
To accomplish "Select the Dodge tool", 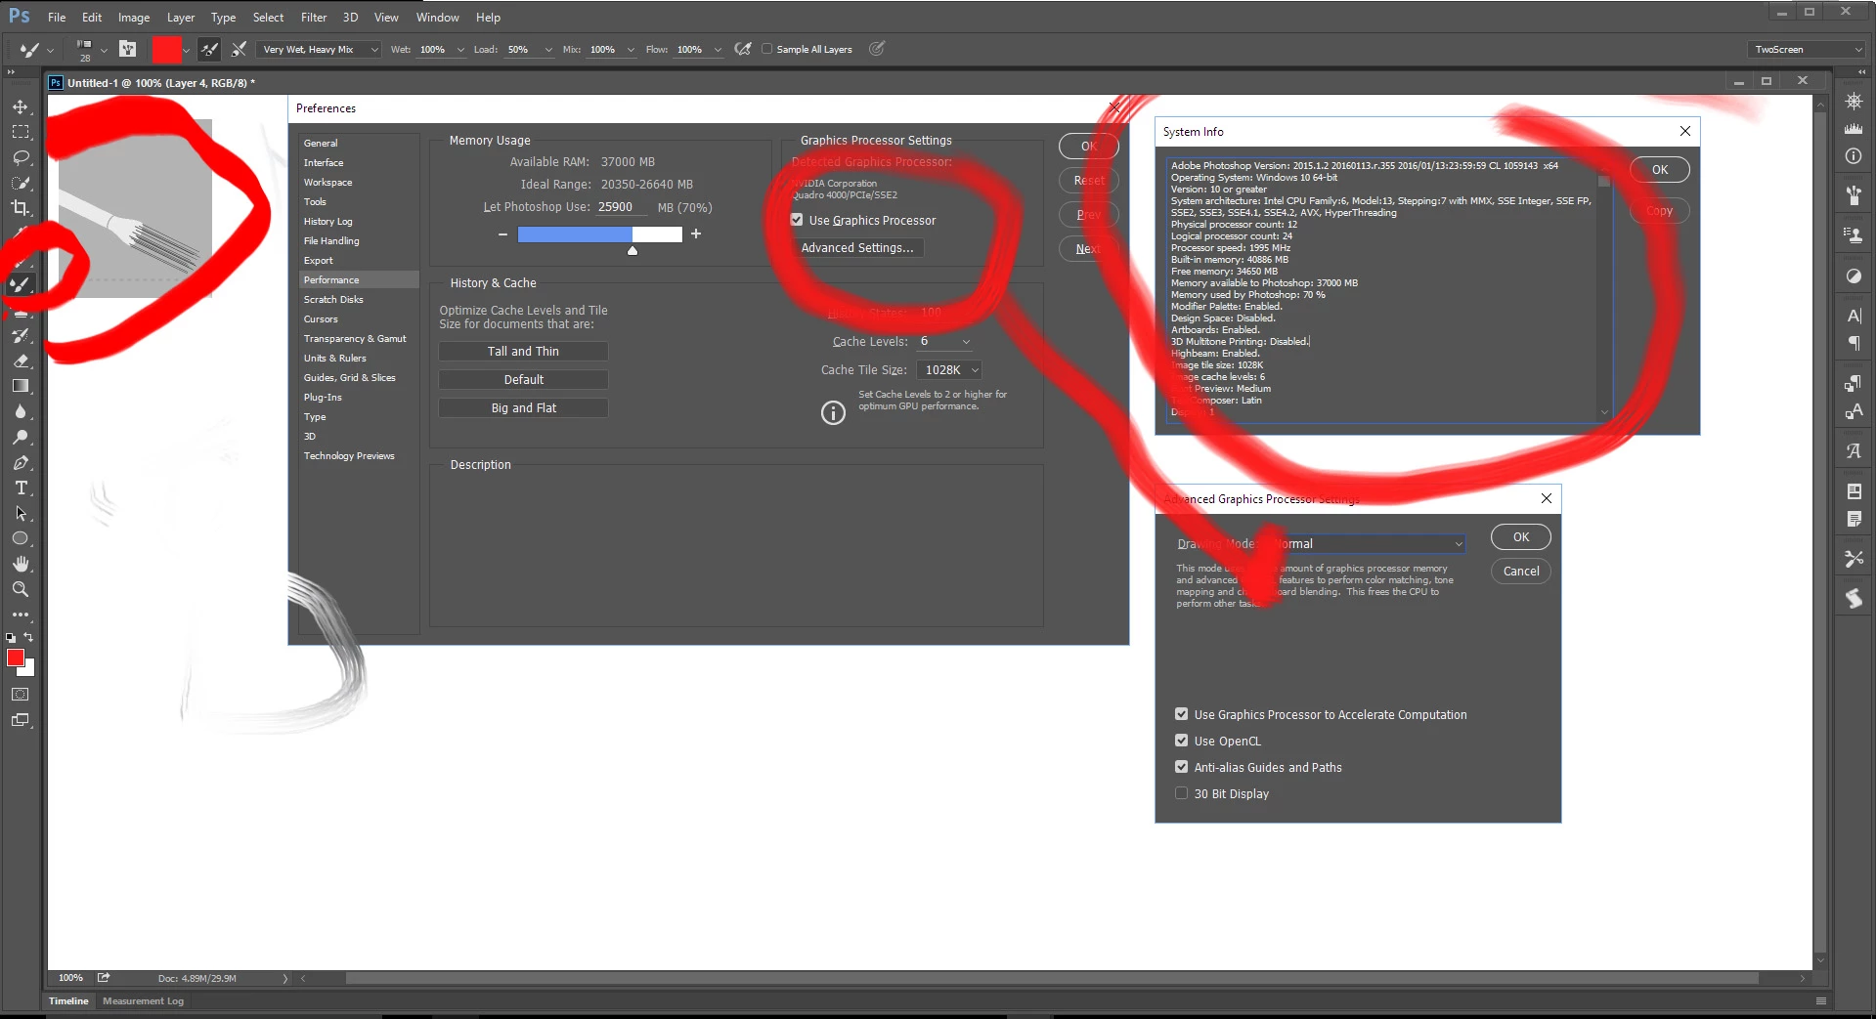I will click(21, 437).
